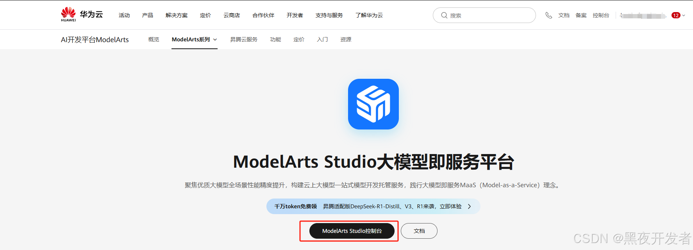
Task: Click the 文档 button below the banner
Action: [419, 231]
